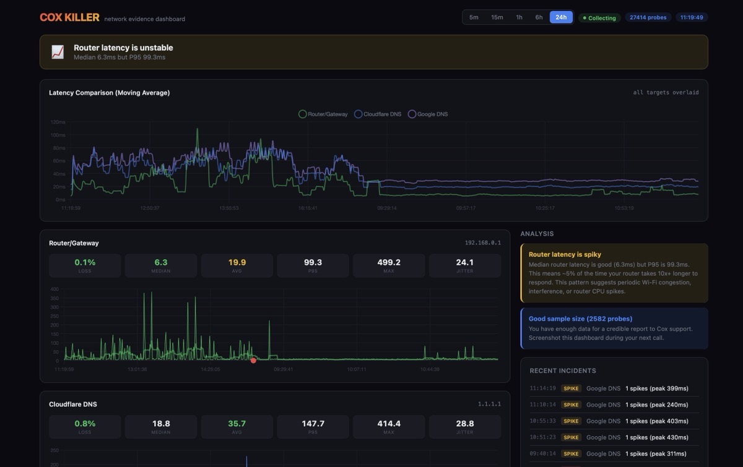Select the 11:10:14 incident peak 240ms
Screen dimensions: 743x467
coord(614,405)
